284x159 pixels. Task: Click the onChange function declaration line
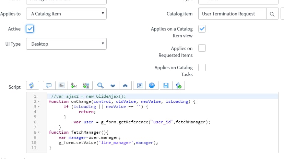122,101
